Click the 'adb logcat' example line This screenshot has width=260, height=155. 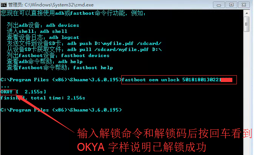click(x=43, y=37)
